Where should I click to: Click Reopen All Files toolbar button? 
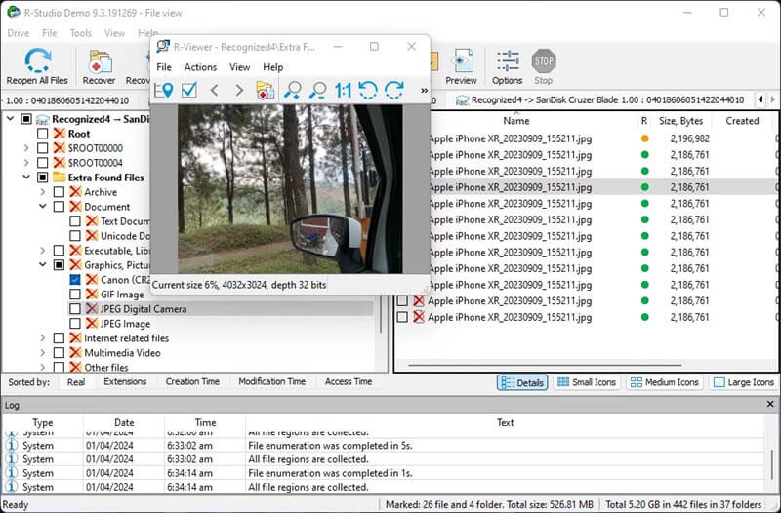click(x=37, y=66)
